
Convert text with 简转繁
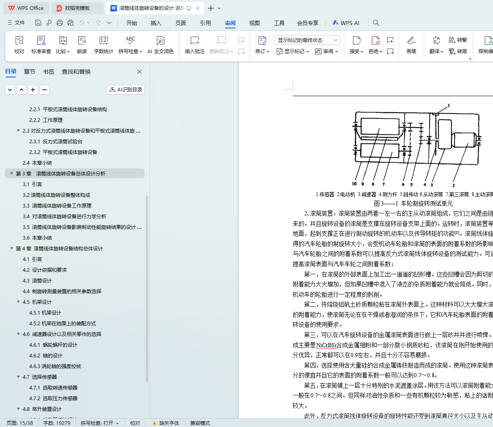click(458, 40)
